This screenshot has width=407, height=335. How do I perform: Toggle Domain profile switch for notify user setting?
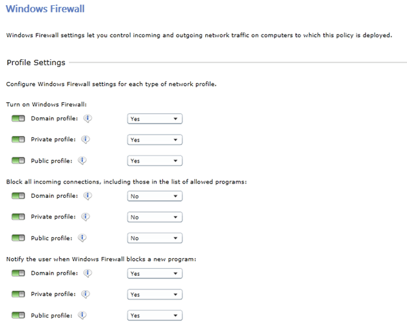tap(18, 274)
